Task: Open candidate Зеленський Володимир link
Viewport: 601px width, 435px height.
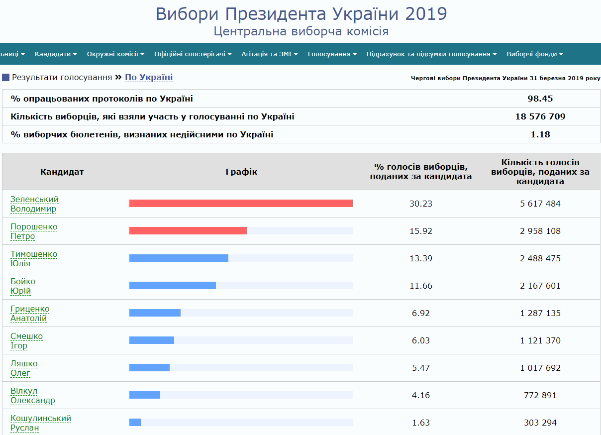Action: [x=34, y=204]
